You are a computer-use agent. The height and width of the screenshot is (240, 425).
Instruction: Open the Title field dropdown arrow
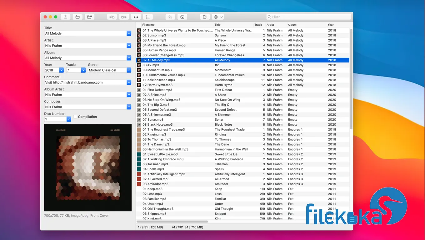point(129,33)
